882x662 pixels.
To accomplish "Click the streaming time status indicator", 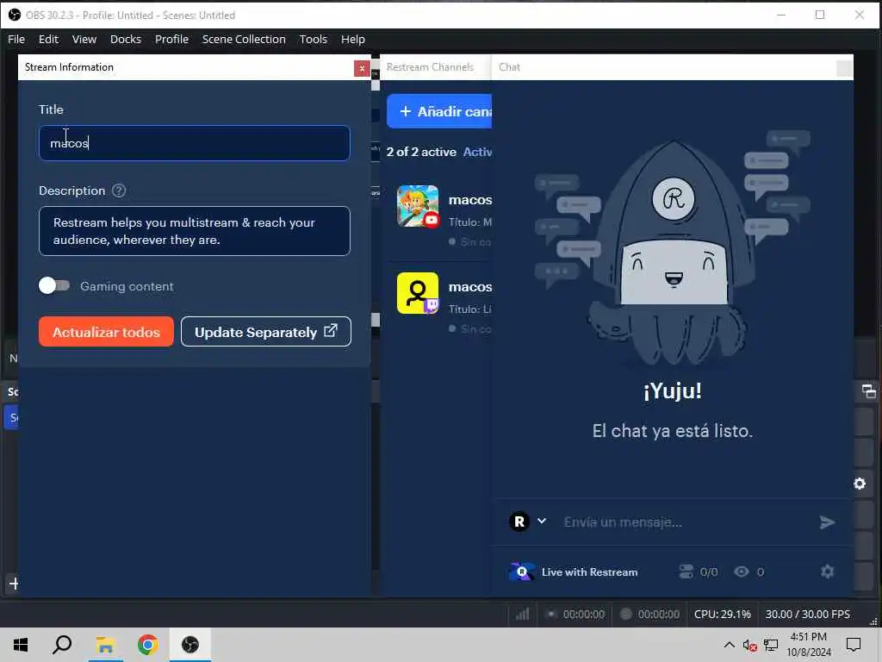I will (575, 614).
